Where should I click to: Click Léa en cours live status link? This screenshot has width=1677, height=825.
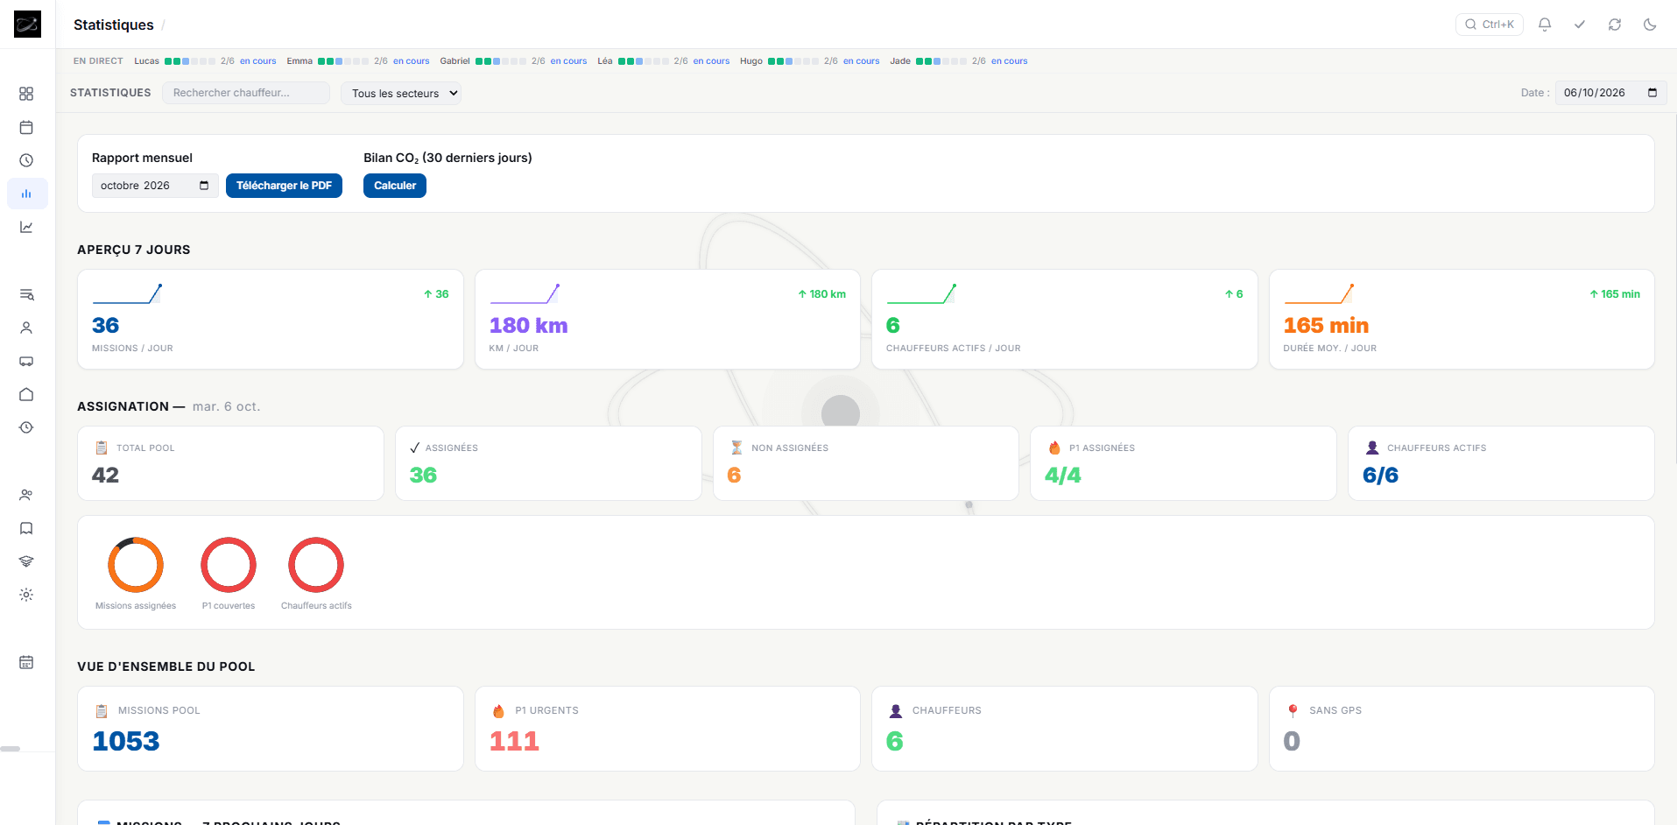[711, 61]
